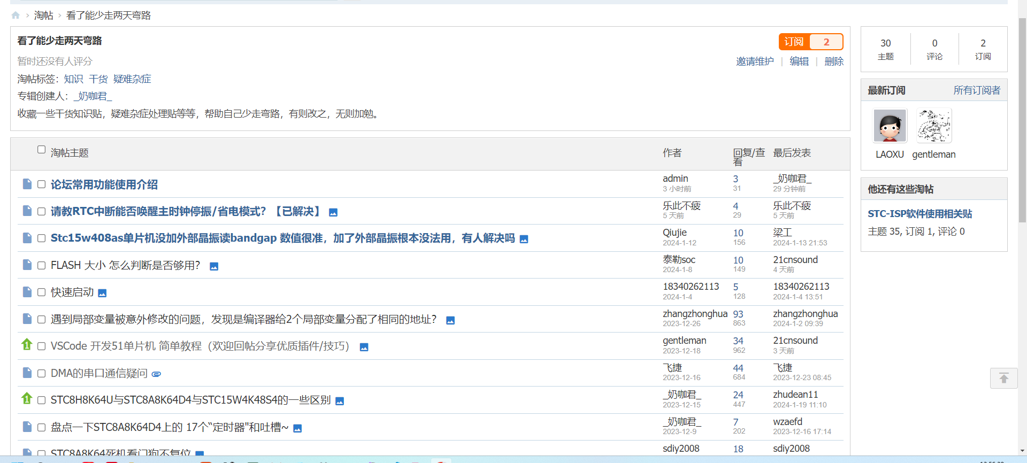Click the orange 订阅 subscribe button
Image resolution: width=1027 pixels, height=463 pixels.
coord(794,42)
